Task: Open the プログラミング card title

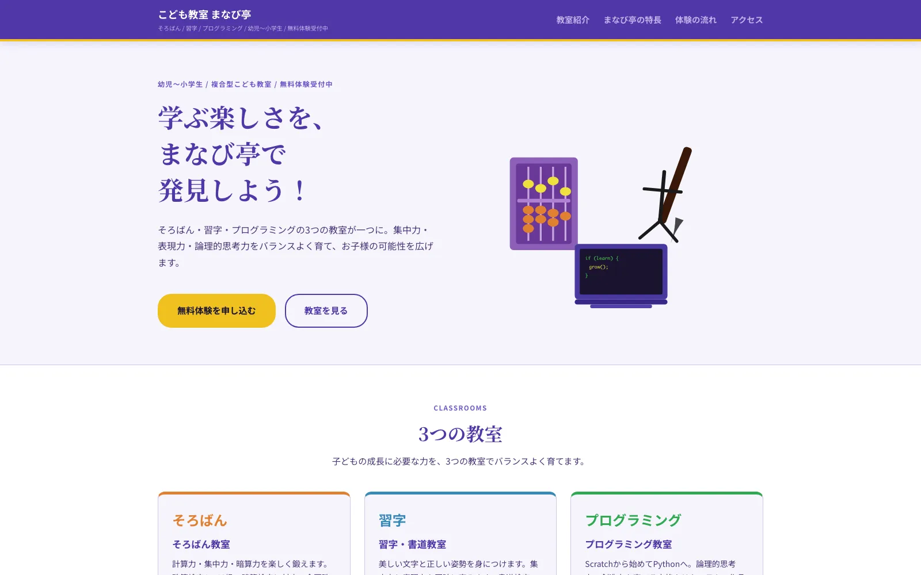Action: tap(633, 520)
